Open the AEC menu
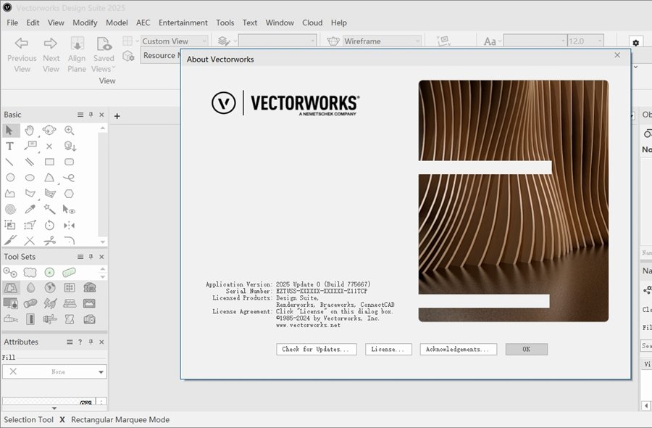 (x=143, y=22)
